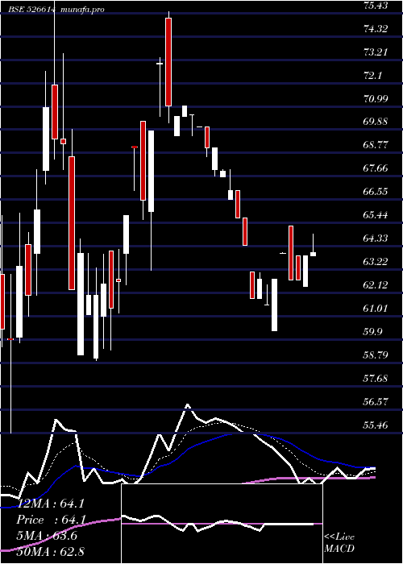This screenshot has height=564, width=403.
Task: Click the 65.44 price axis label
Action: click(x=376, y=215)
